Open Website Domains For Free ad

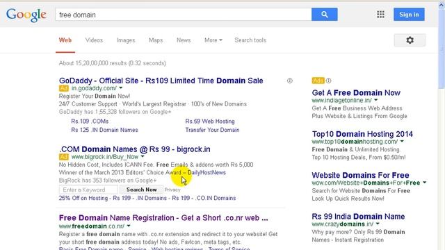(x=360, y=175)
